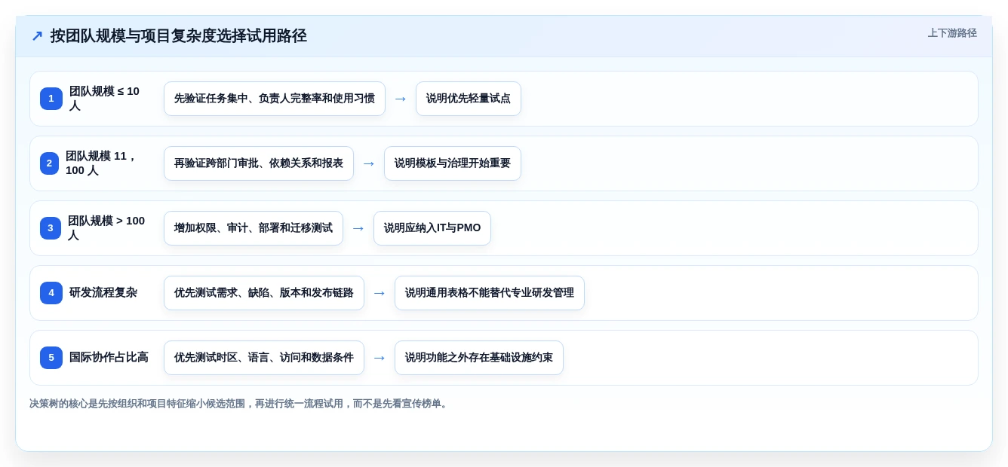Select the title 按团队规模与项目复杂度选择试用路径

pos(179,36)
